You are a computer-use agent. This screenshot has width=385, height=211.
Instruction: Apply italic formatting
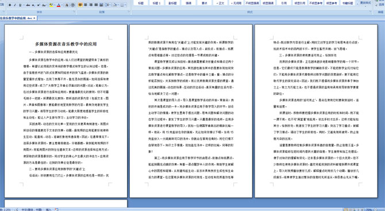pyautogui.click(x=15, y=5)
